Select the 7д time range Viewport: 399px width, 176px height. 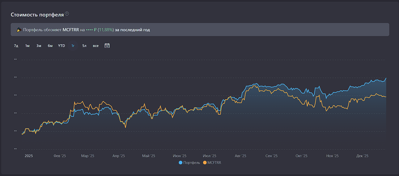pos(16,46)
